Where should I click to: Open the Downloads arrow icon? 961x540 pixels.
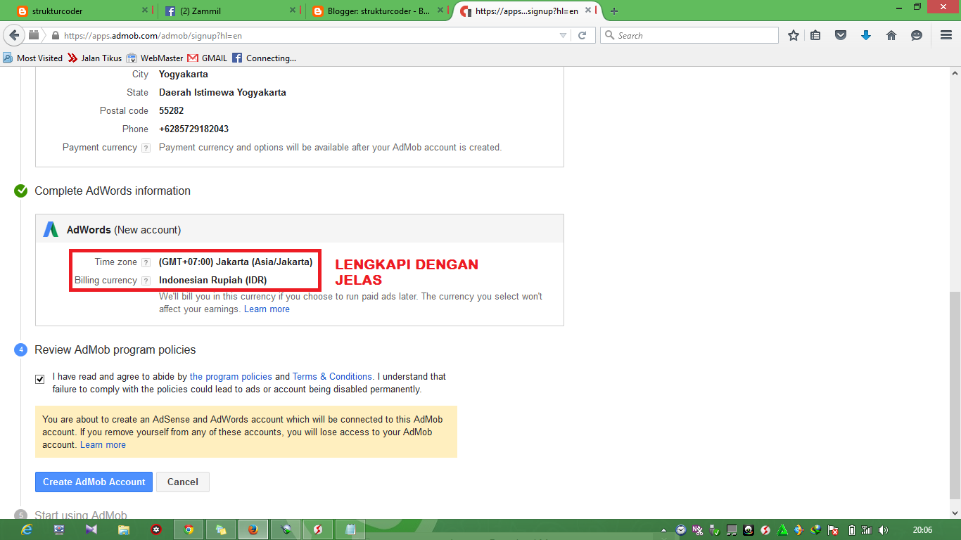[866, 35]
